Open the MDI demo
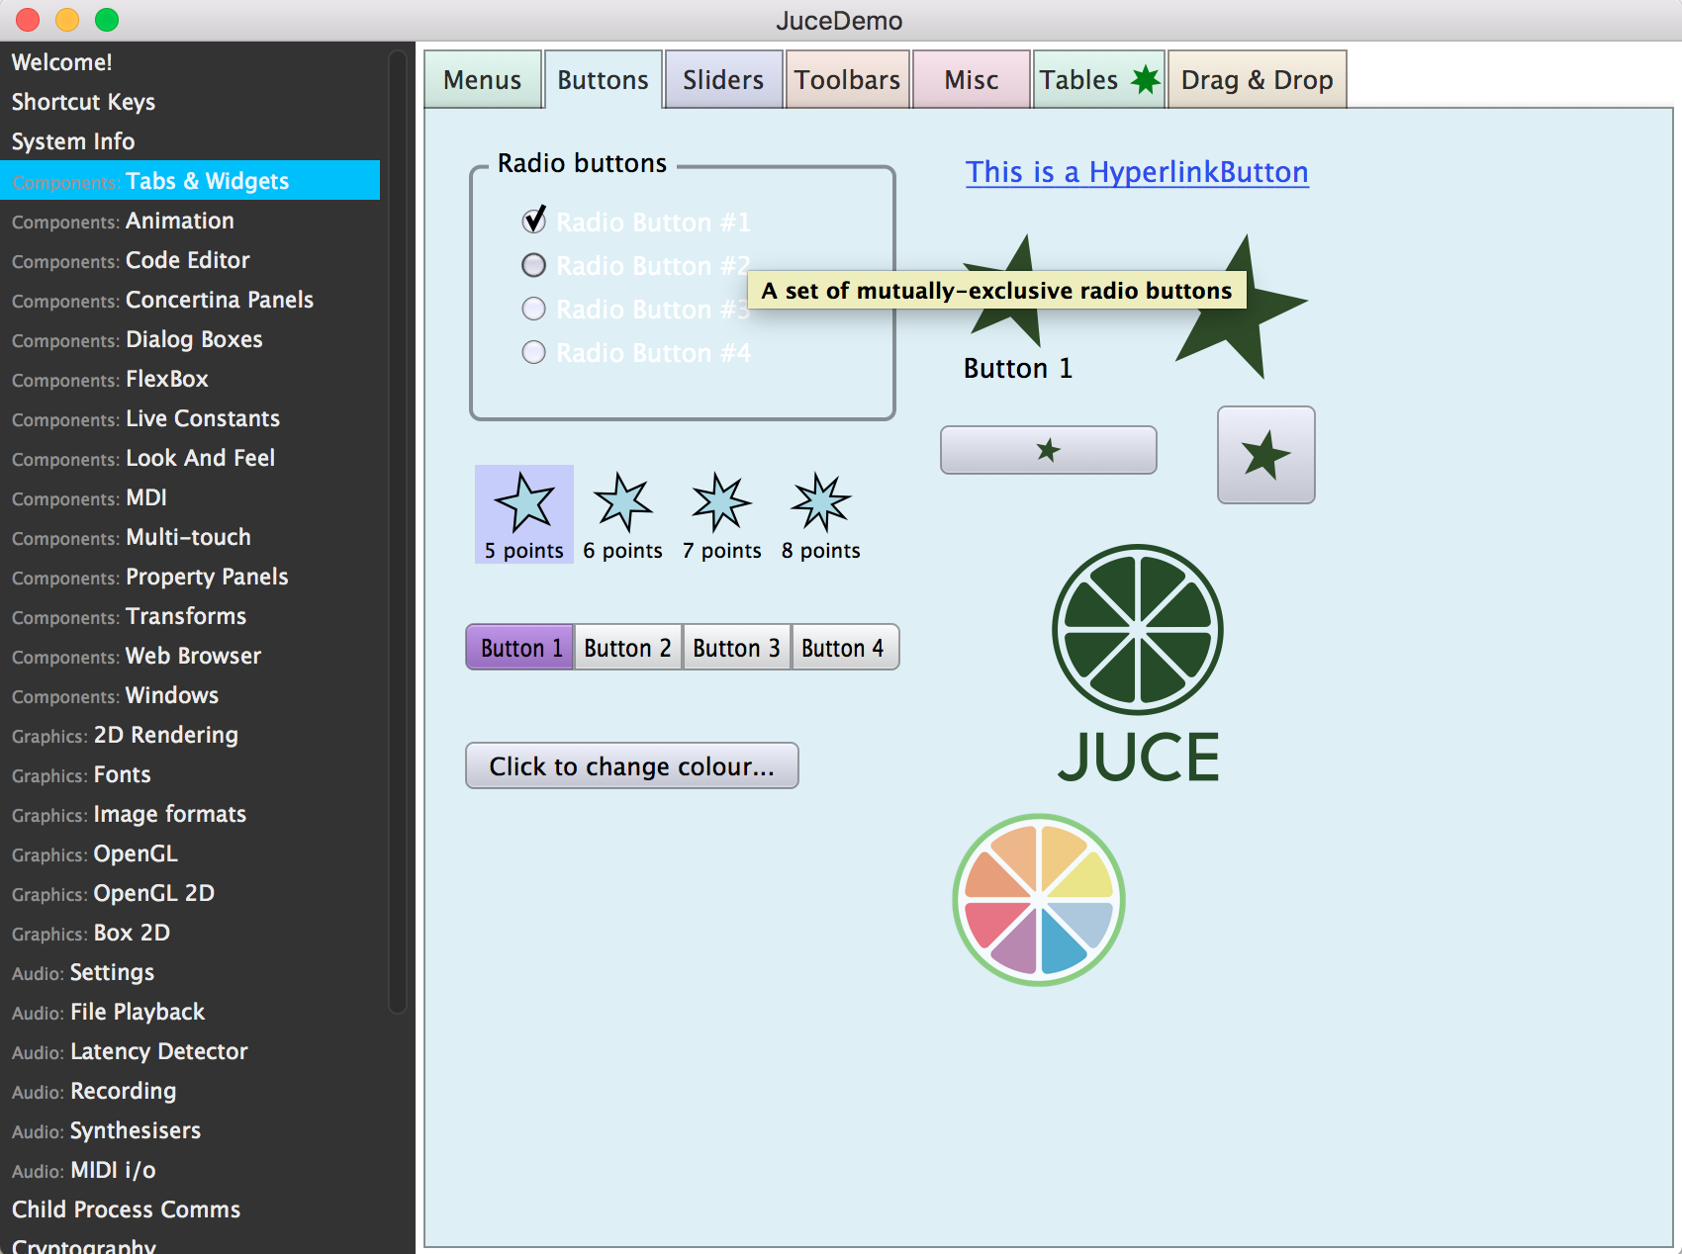1682x1254 pixels. 190,497
